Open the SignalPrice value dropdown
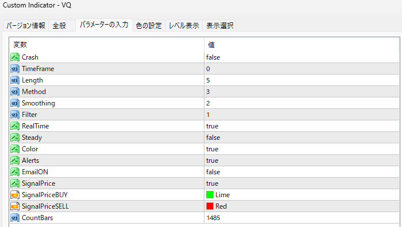 (301, 183)
